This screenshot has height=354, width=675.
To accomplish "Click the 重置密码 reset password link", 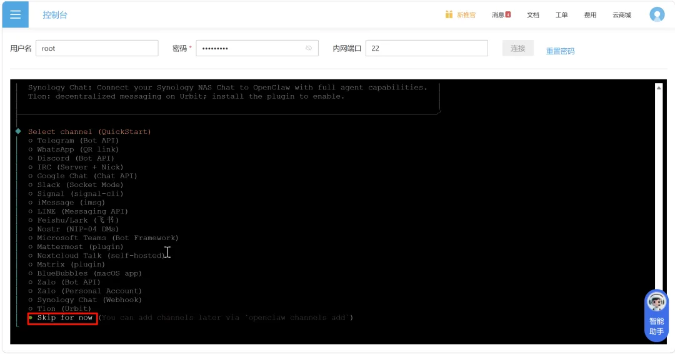I will point(560,51).
